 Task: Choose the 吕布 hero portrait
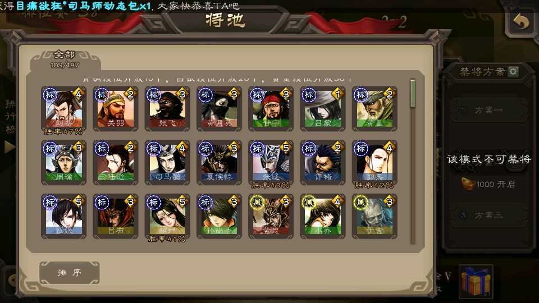pos(116,215)
